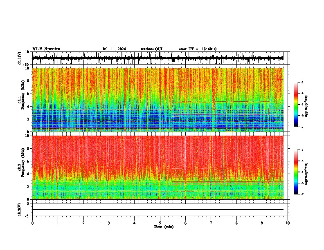
Task: Click the "-3" label on ch.2 color scale
Action: click(x=301, y=150)
